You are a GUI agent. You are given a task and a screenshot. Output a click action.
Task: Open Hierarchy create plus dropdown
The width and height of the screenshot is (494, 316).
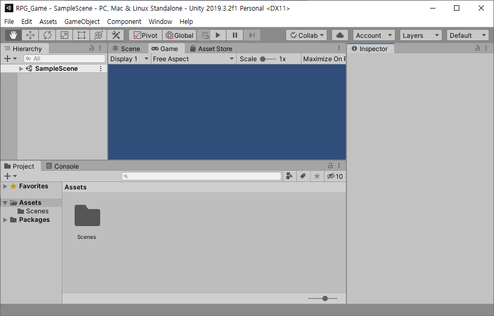pos(11,59)
